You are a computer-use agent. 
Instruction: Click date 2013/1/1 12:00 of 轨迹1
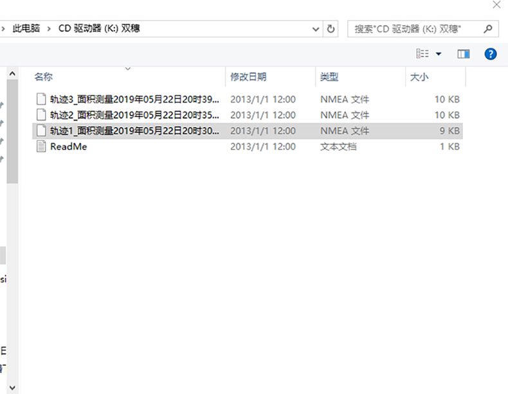click(x=263, y=131)
